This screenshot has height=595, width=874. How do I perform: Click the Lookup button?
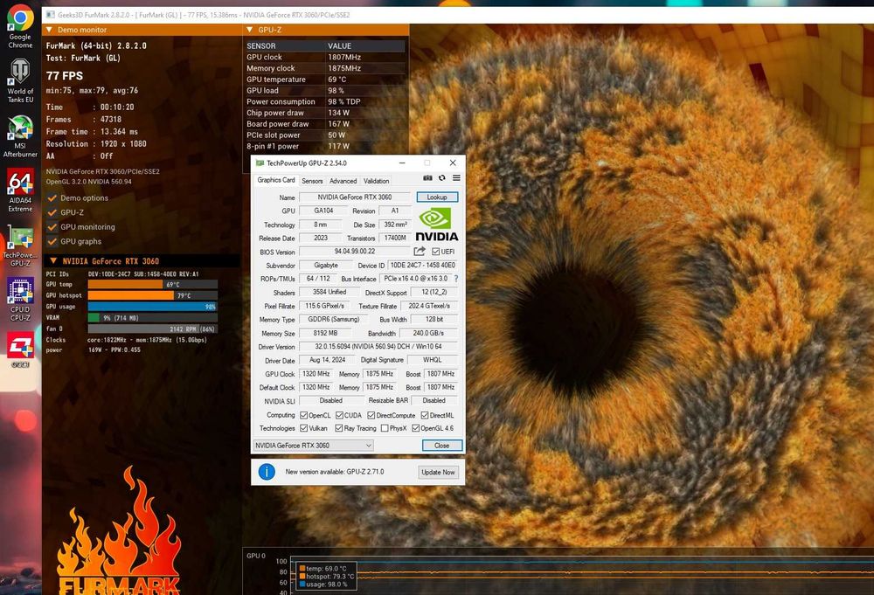point(437,197)
